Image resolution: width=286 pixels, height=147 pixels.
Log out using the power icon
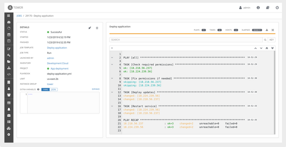click(277, 8)
